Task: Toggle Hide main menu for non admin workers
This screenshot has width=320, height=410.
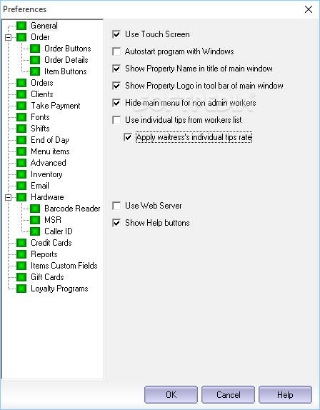Action: (x=116, y=103)
